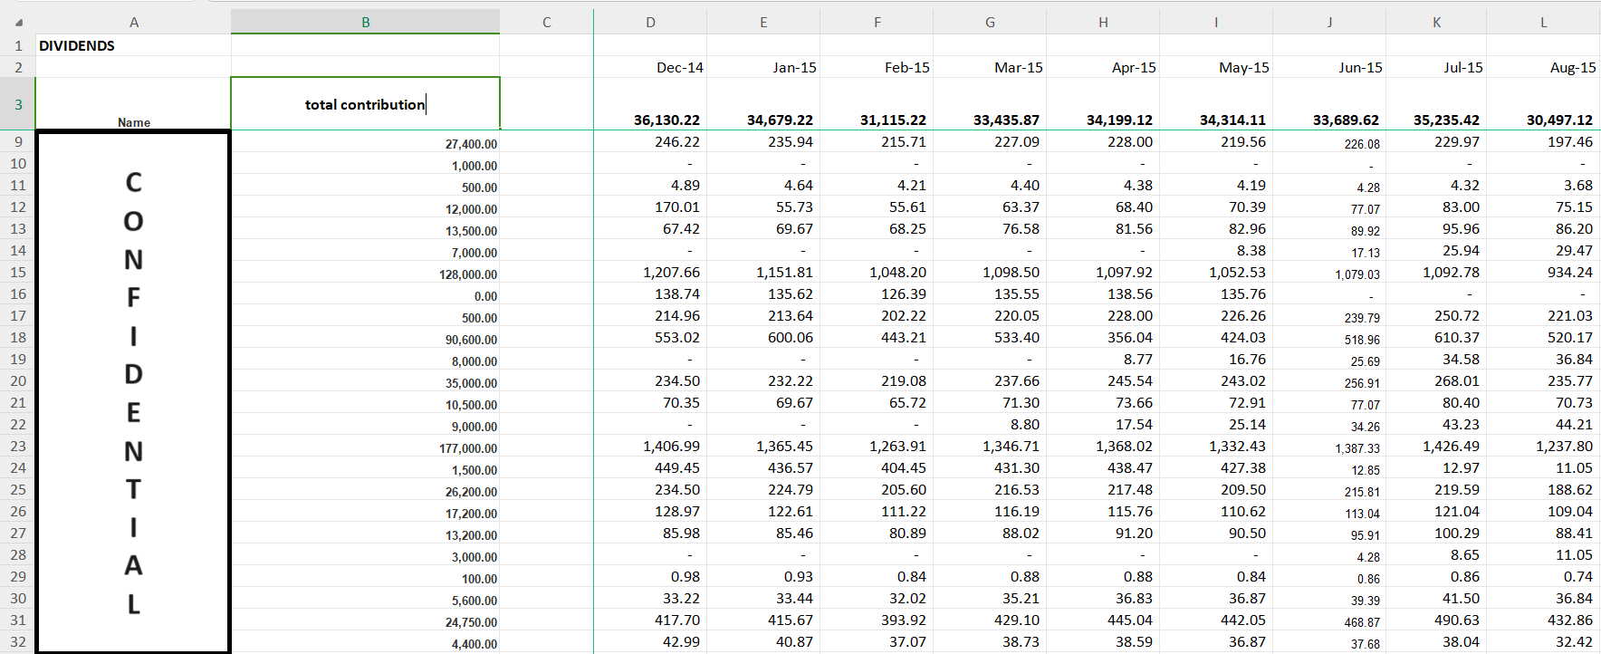Click the Aug-15 total 30,497.12

click(1544, 104)
